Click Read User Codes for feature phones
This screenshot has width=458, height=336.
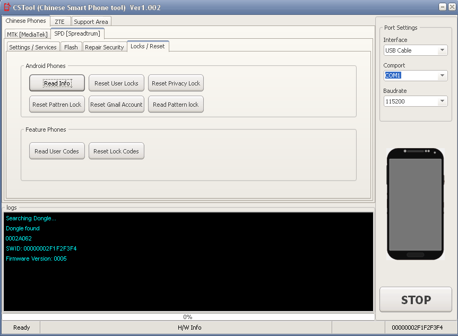point(57,151)
